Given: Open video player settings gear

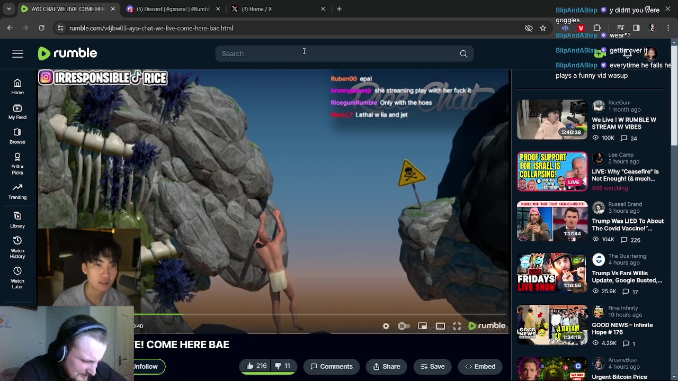Looking at the screenshot, I should pyautogui.click(x=386, y=326).
